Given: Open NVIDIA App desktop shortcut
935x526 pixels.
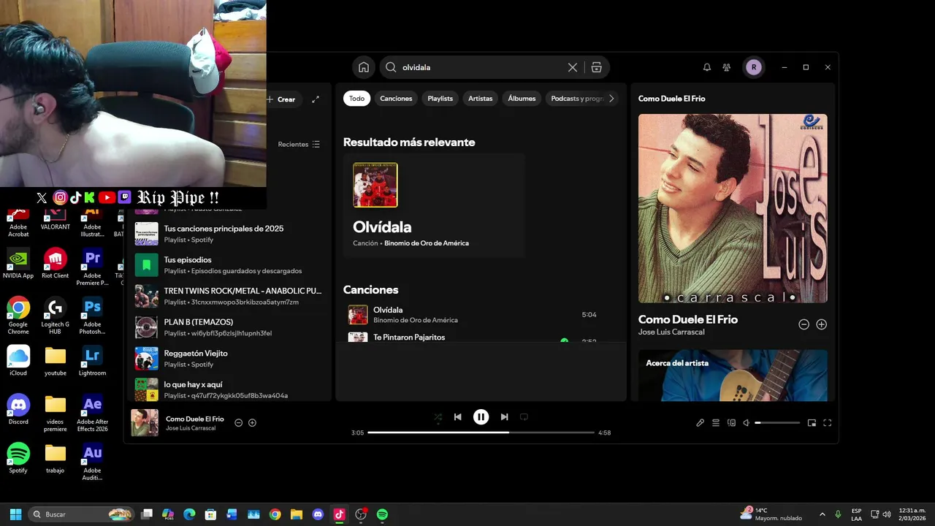Looking at the screenshot, I should click(18, 263).
